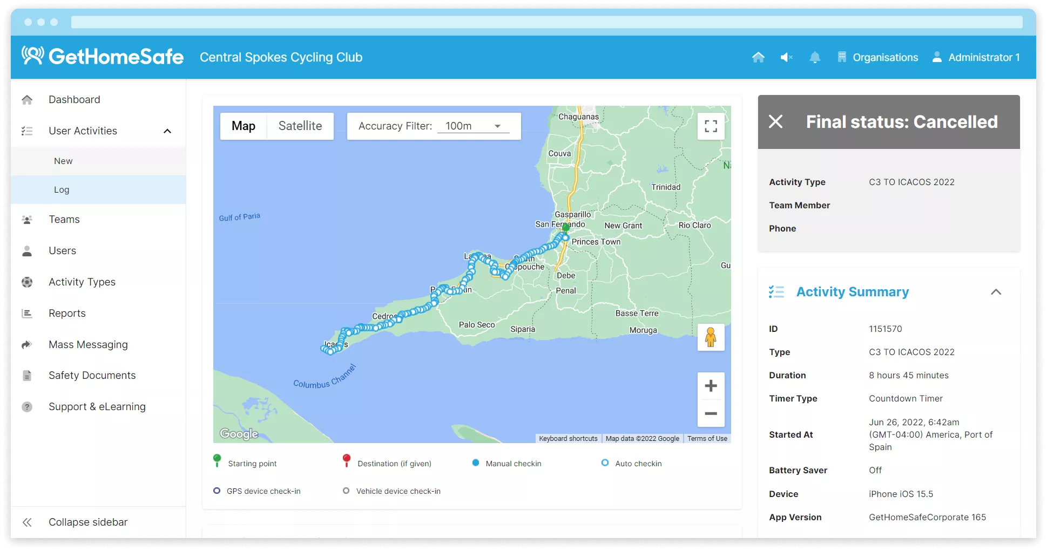Viewport: 1047px width, 551px height.
Task: Click the green starting point marker on map
Action: pos(566,228)
